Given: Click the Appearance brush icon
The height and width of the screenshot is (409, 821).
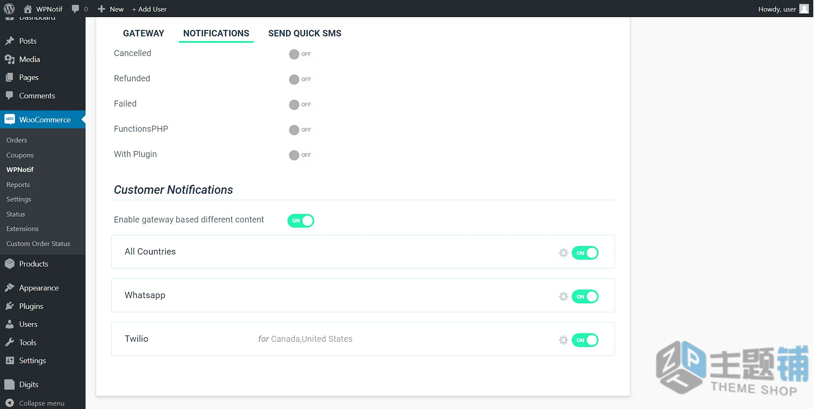Looking at the screenshot, I should coord(9,287).
